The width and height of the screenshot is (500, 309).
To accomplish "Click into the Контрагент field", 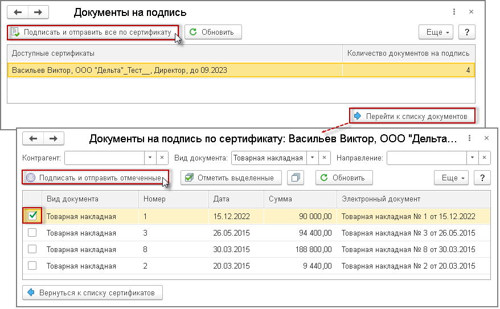I will pos(104,158).
